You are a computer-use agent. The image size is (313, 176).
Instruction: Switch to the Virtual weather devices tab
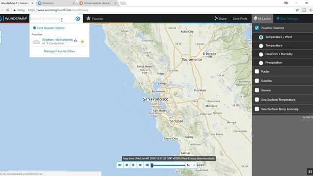click(x=97, y=3)
